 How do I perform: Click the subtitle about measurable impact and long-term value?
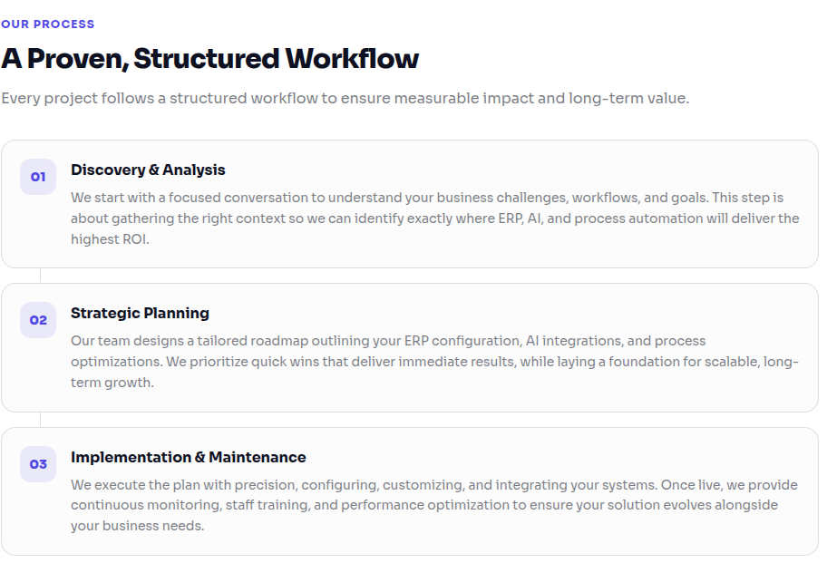345,99
